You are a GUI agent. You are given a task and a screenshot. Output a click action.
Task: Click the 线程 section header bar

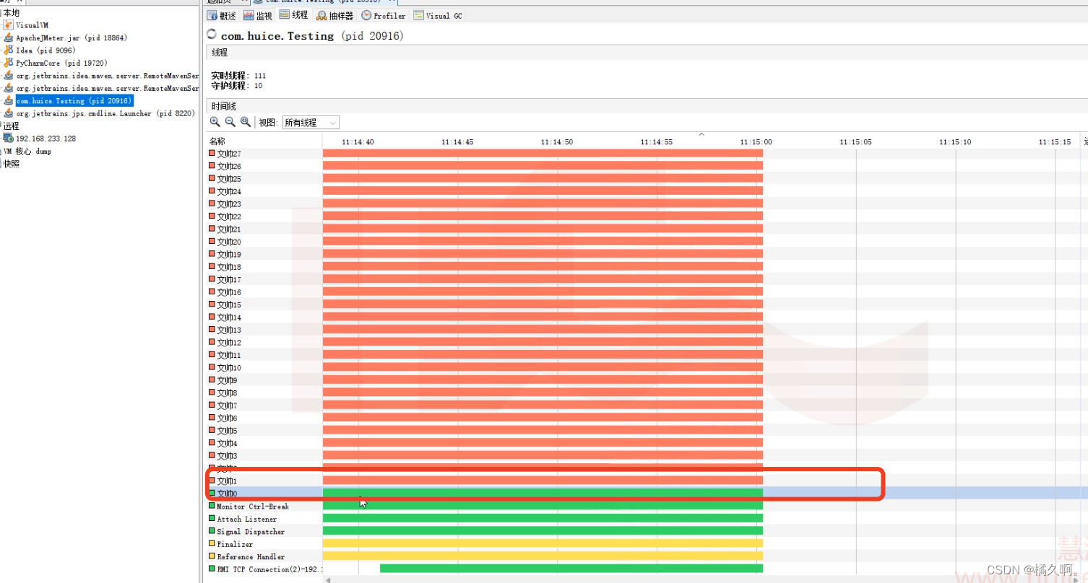(x=647, y=53)
